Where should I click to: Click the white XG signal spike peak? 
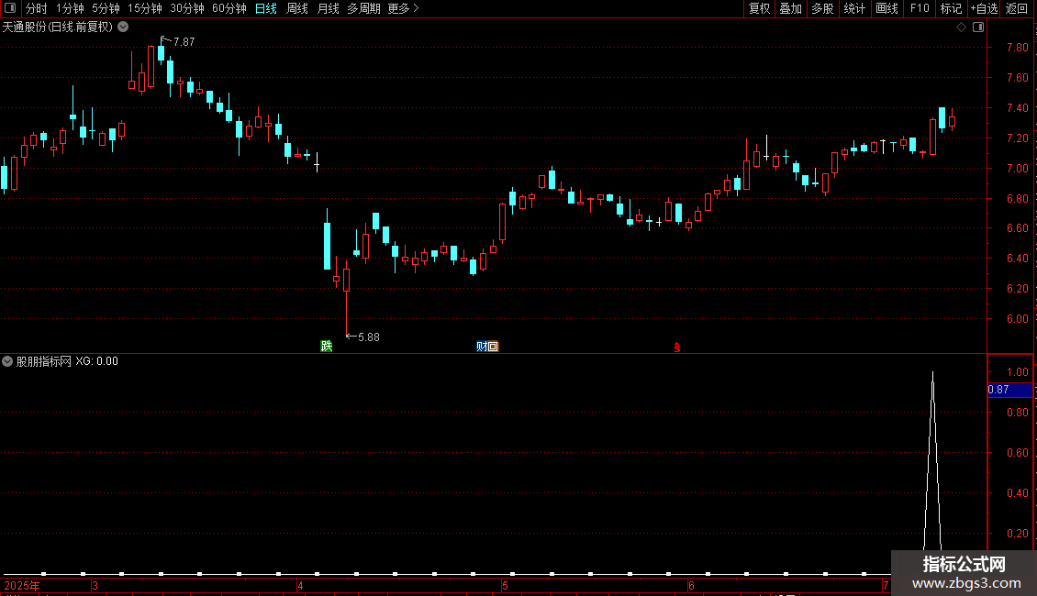(x=932, y=374)
